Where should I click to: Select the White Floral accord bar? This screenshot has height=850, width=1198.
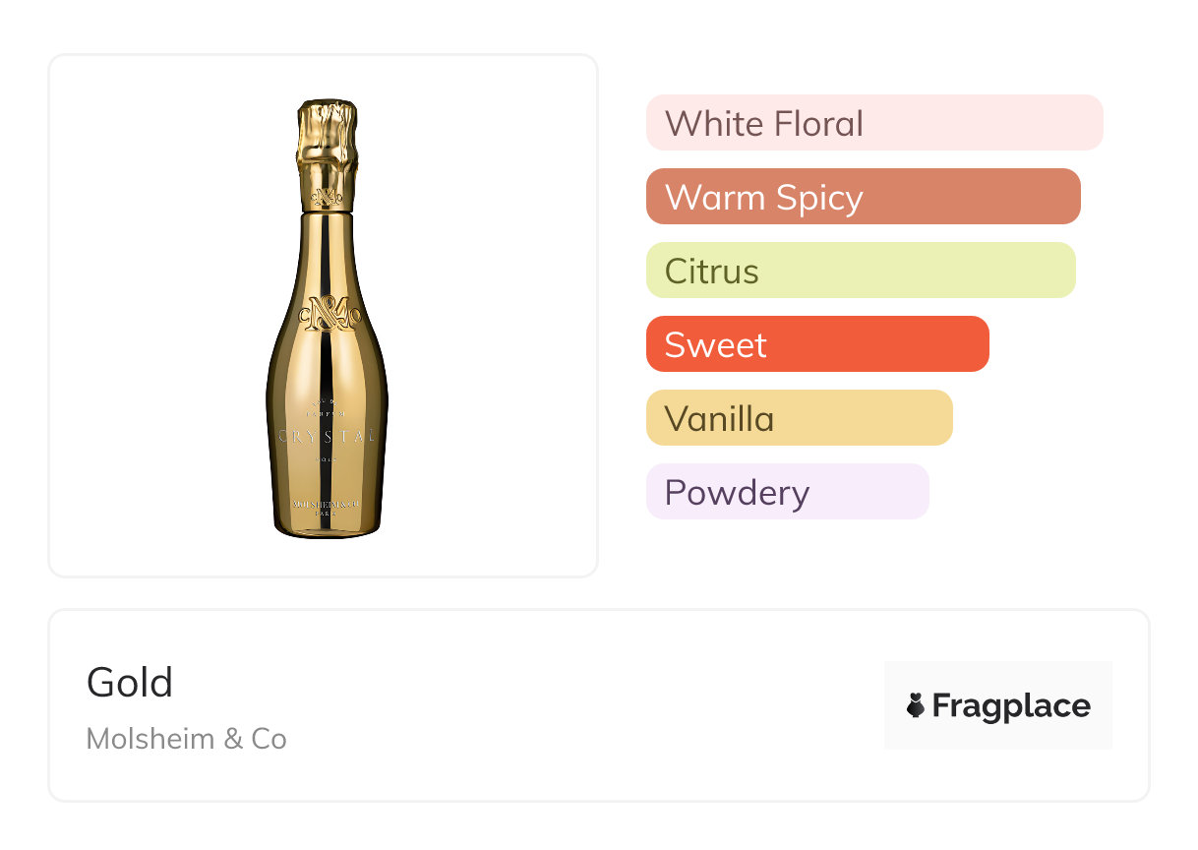[873, 123]
